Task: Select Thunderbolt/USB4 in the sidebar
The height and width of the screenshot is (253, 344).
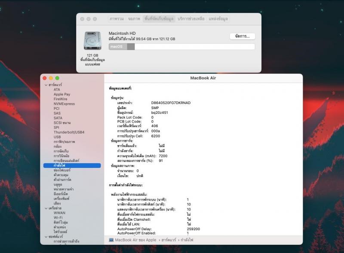Action: [x=69, y=132]
